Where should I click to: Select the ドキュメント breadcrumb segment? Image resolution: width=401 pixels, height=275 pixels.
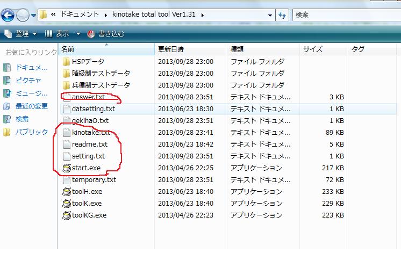tap(80, 15)
